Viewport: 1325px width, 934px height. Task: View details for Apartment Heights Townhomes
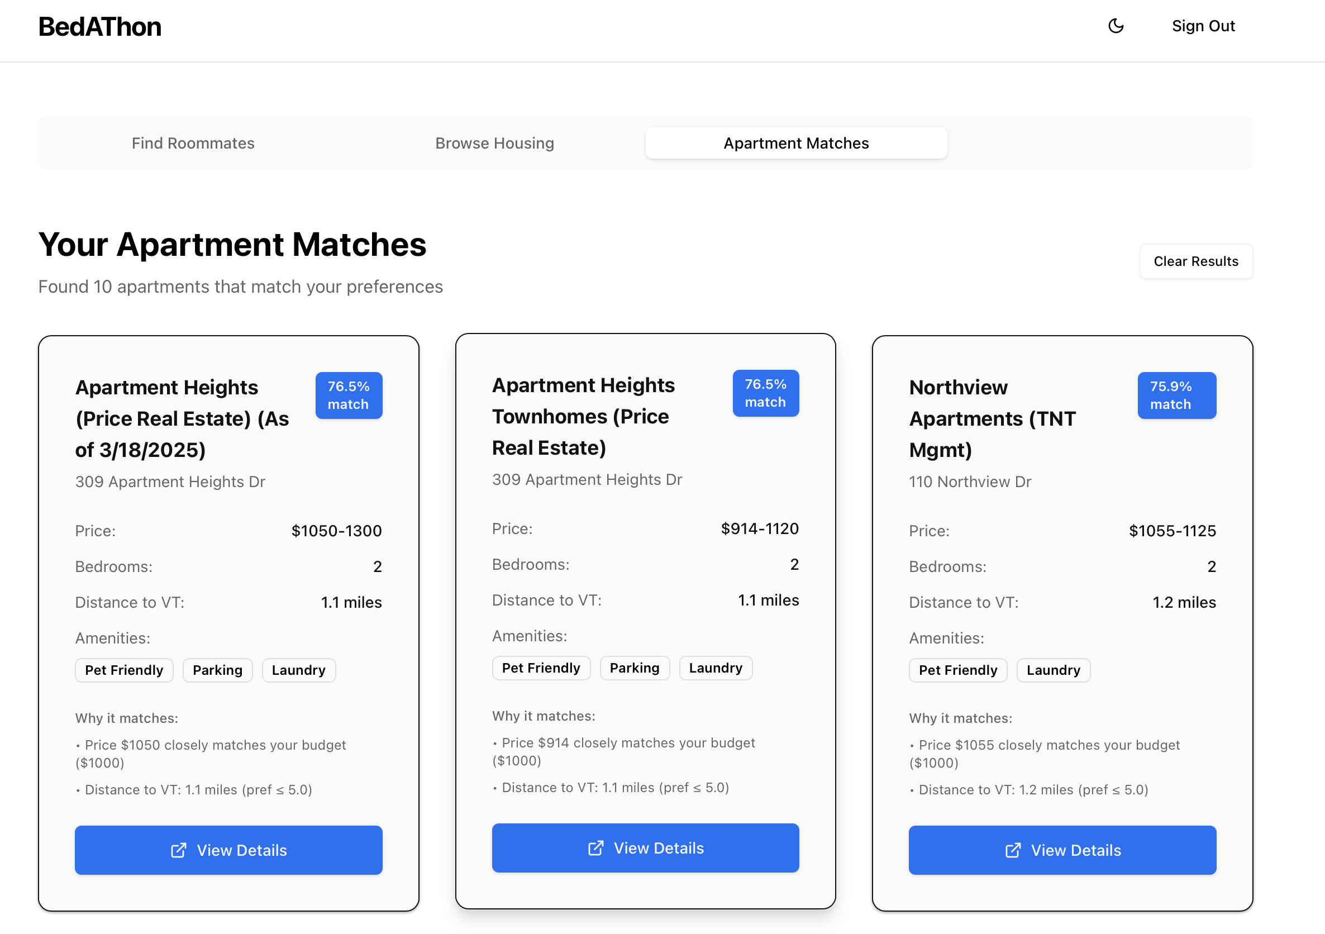[x=645, y=848]
